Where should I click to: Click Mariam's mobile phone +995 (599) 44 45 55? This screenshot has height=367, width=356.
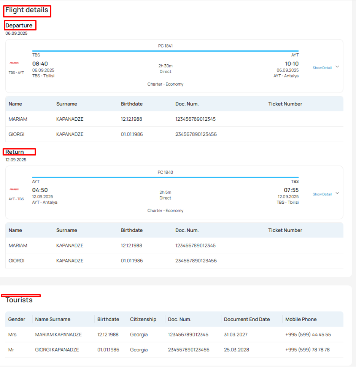[308, 334]
